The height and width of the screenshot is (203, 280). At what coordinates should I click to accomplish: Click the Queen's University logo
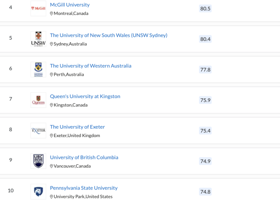click(38, 100)
